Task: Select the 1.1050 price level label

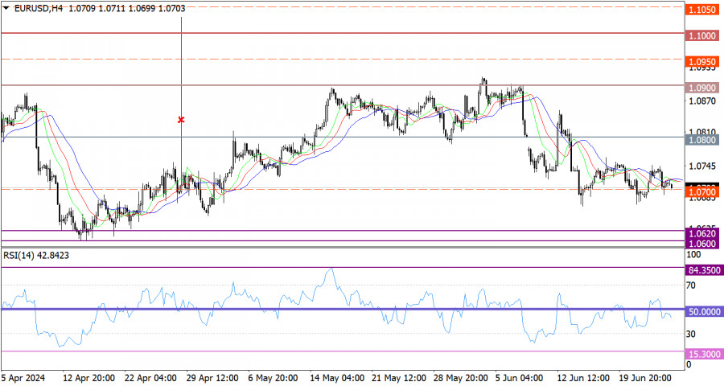Action: [x=701, y=10]
